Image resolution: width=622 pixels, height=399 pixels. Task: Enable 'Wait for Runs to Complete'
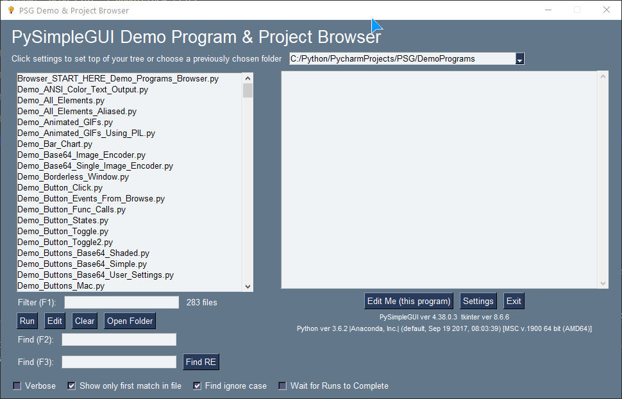pos(282,386)
